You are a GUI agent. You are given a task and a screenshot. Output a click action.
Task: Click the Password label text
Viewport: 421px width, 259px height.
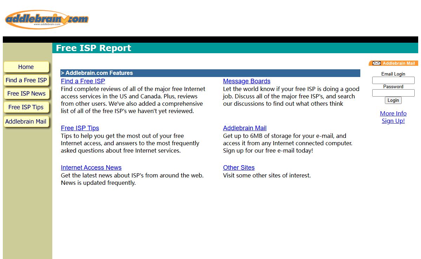pyautogui.click(x=393, y=86)
